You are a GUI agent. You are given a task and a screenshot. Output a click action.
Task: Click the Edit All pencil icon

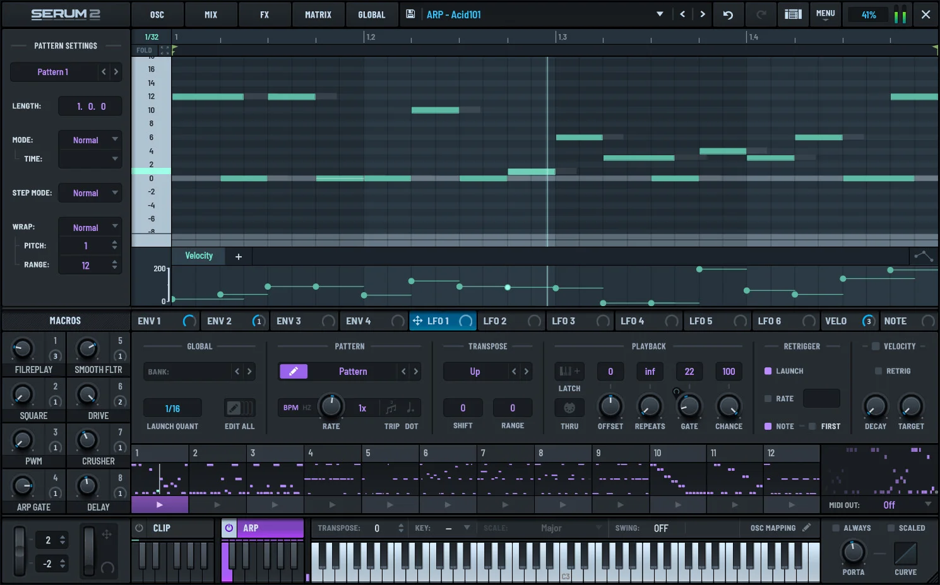coord(239,408)
